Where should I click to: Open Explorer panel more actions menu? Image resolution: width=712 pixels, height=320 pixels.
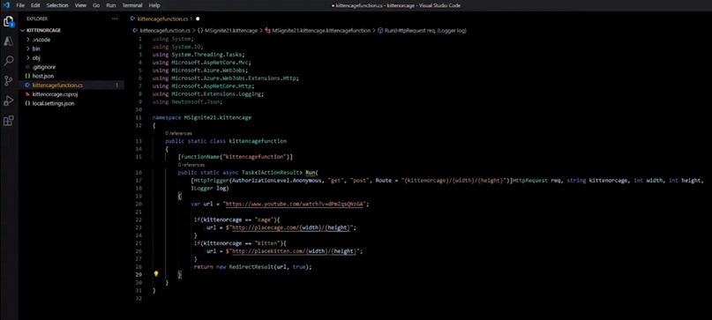coord(115,19)
